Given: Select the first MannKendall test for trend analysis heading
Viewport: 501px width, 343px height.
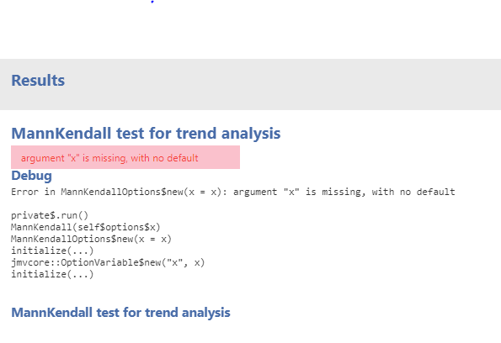Looking at the screenshot, I should tap(146, 134).
